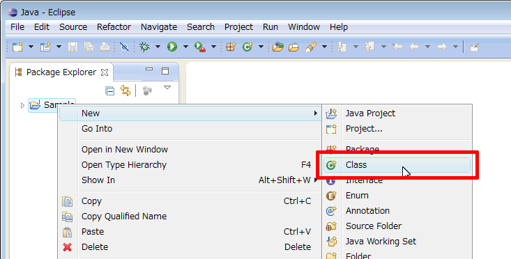The width and height of the screenshot is (511, 259).
Task: Click the Debug bug icon in the toolbar
Action: tap(144, 47)
